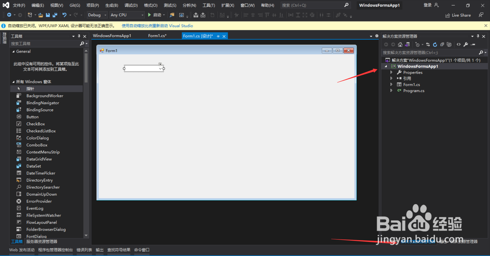Image resolution: width=490 pixels, height=256 pixels.
Task: Collapse the WindowsFormsApp1 project node
Action: point(386,66)
